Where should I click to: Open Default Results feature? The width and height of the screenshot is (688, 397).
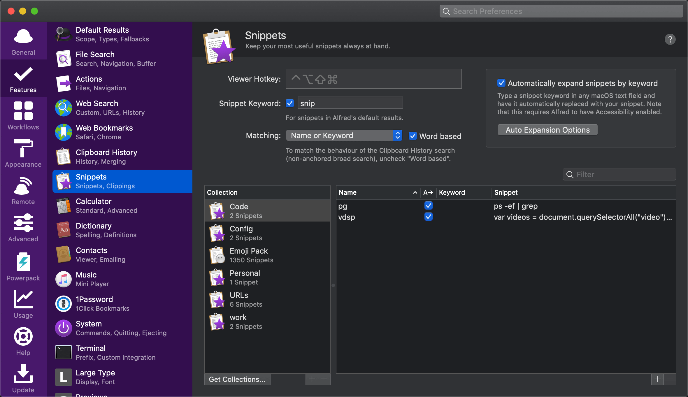click(122, 34)
